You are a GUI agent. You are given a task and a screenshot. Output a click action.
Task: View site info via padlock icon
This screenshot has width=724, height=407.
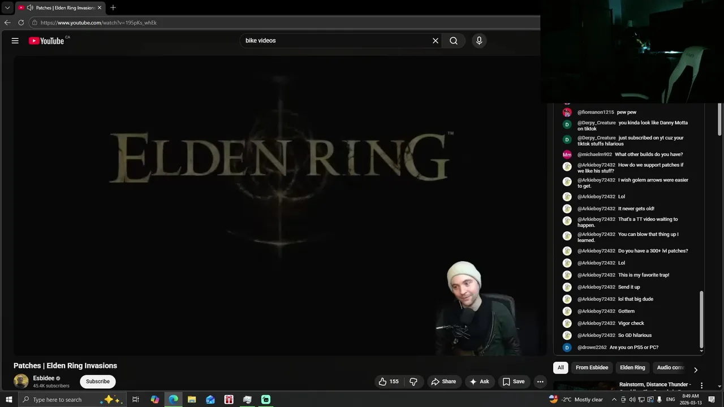click(35, 23)
